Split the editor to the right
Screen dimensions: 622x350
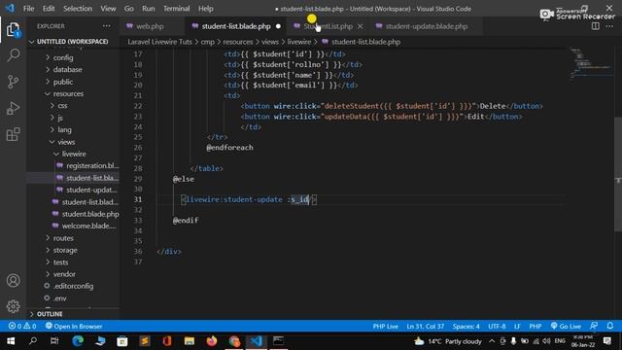tap(596, 26)
